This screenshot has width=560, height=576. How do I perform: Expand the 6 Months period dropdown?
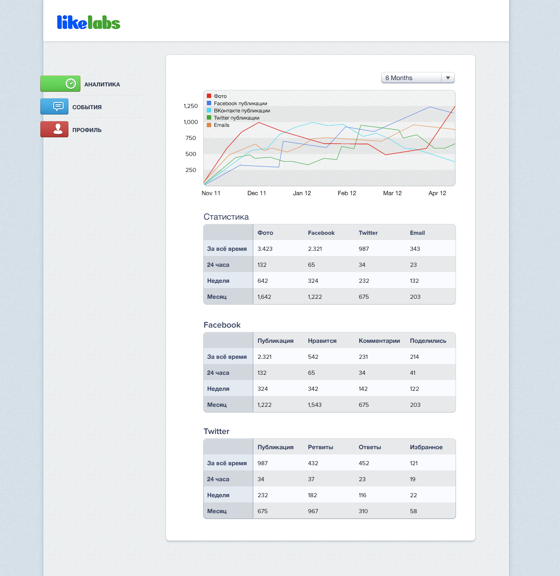412,78
